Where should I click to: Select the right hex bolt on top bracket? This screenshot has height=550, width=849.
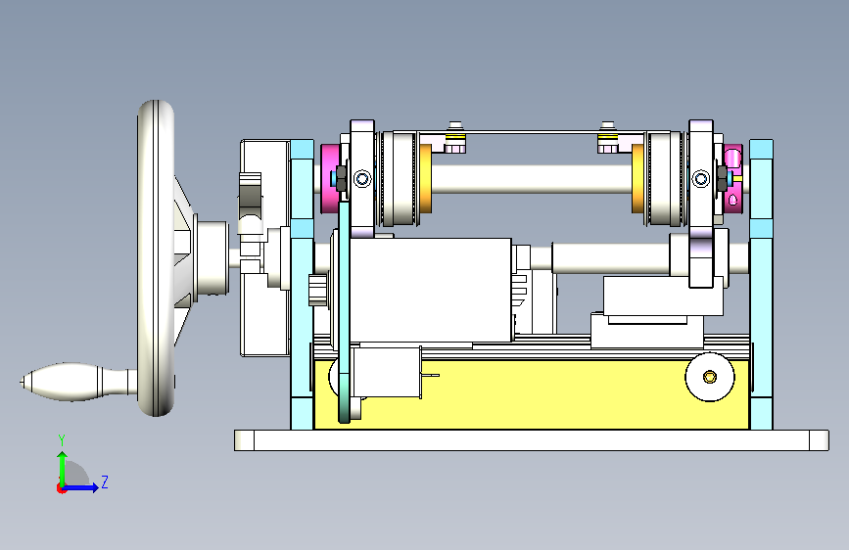tap(608, 137)
